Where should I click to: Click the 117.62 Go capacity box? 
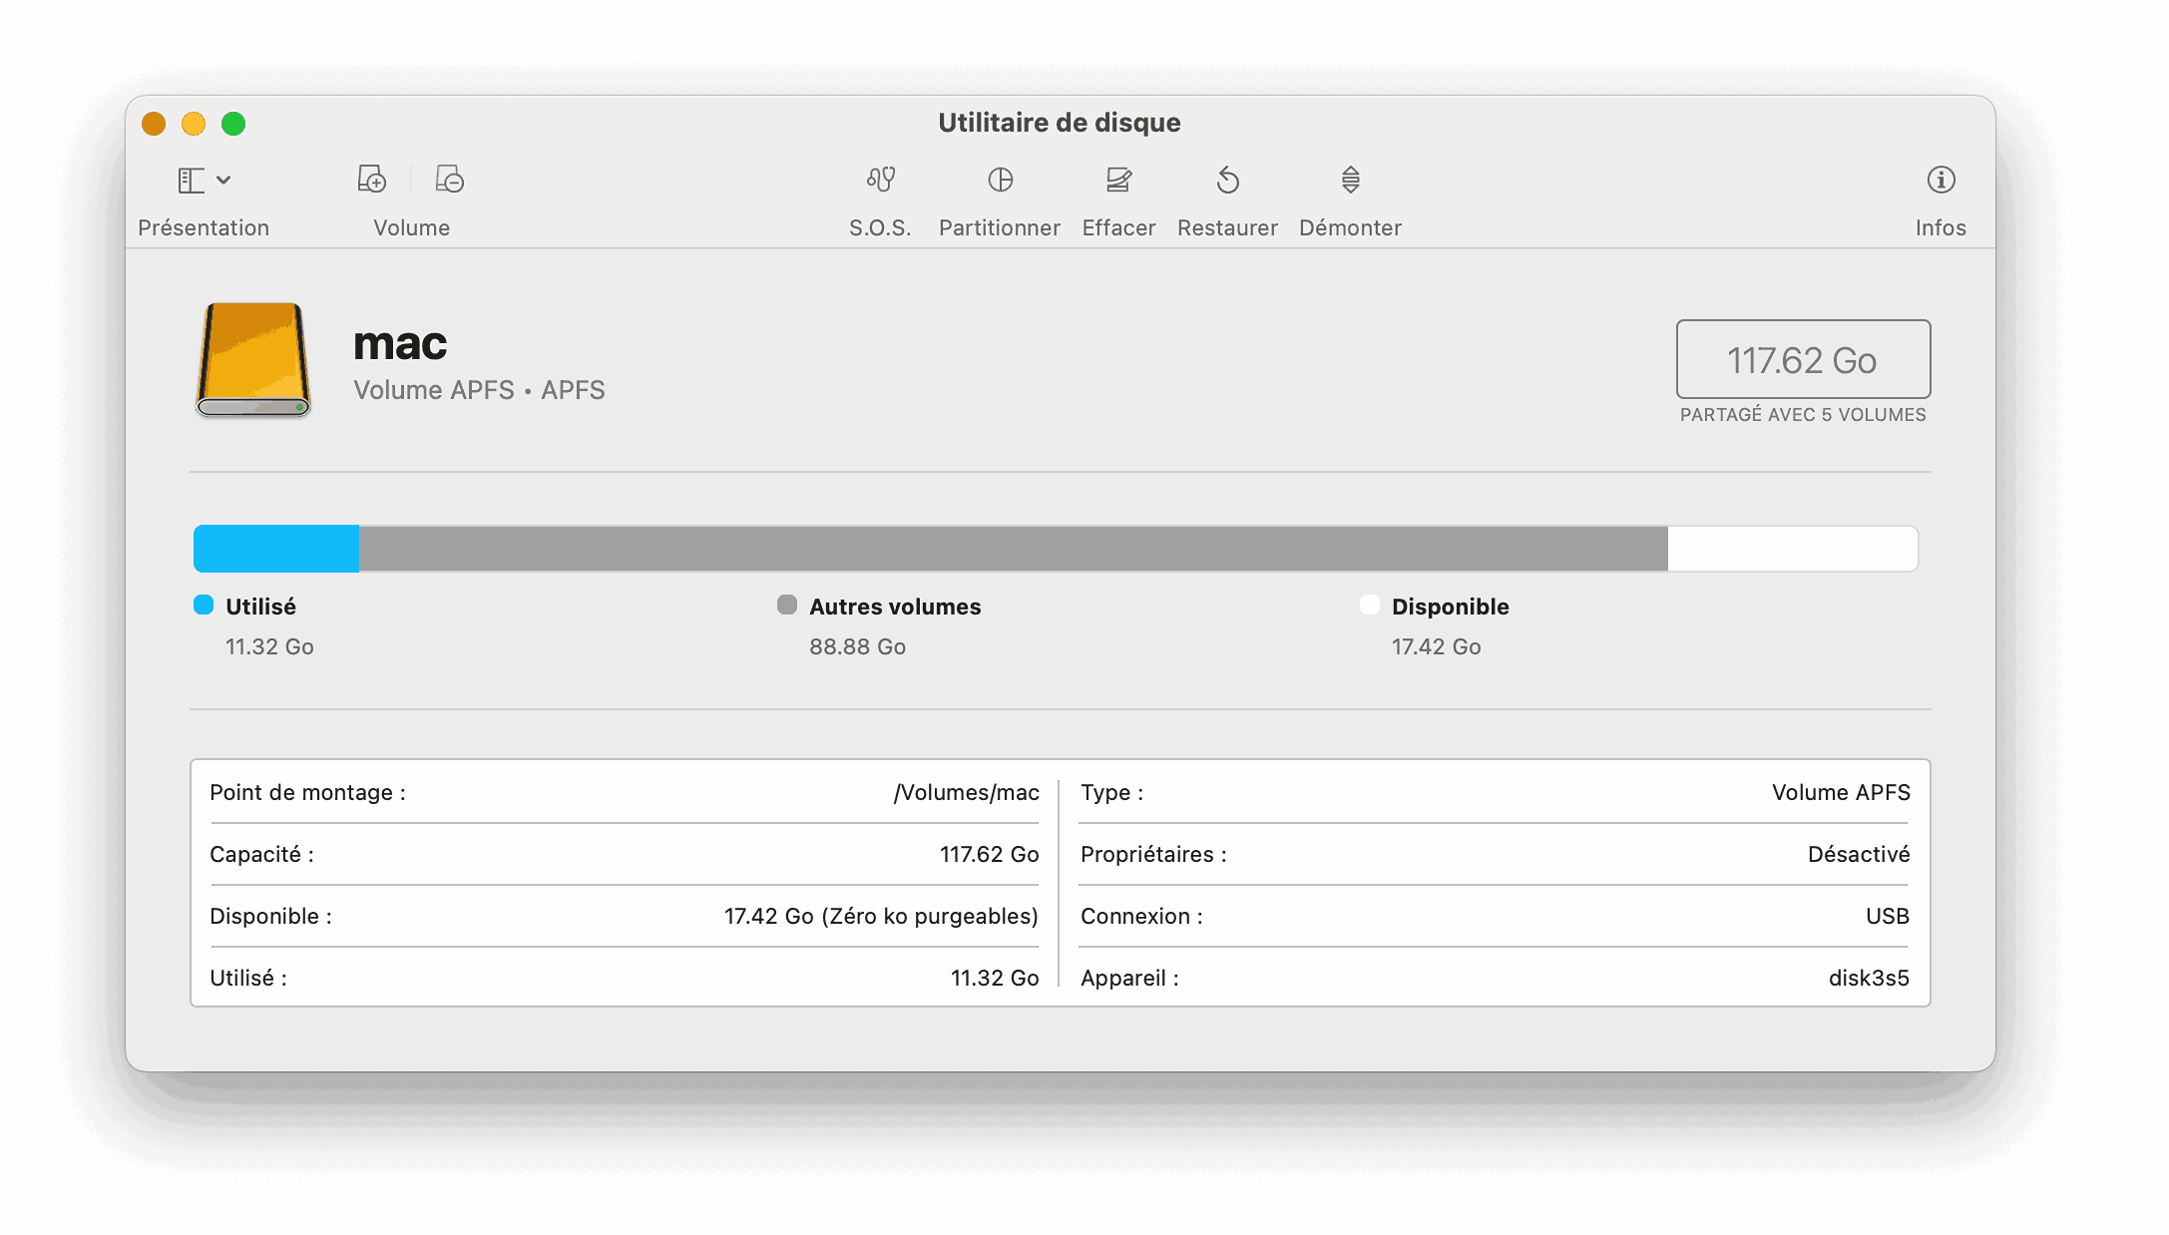tap(1803, 359)
